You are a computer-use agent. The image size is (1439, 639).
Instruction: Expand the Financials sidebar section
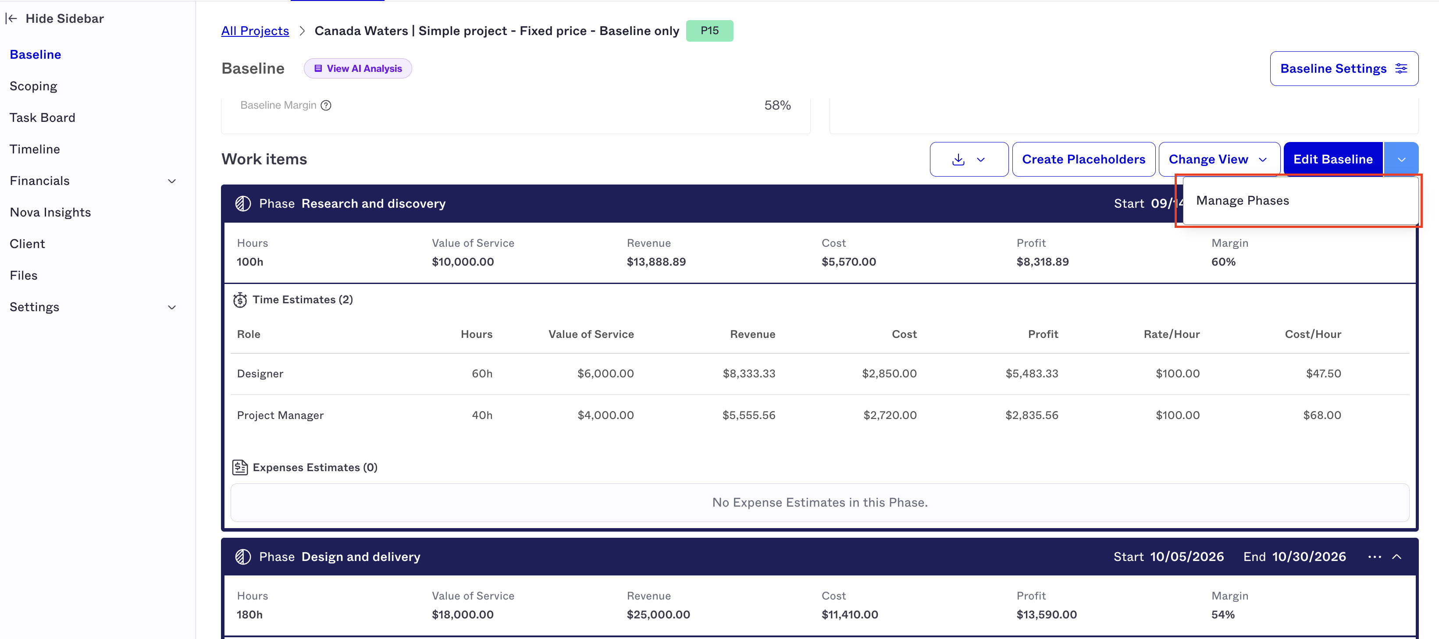(x=172, y=181)
